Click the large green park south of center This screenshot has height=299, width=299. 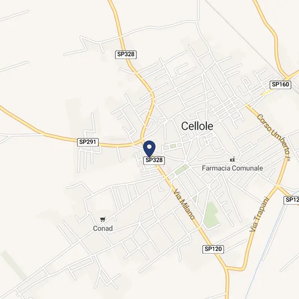210,215
